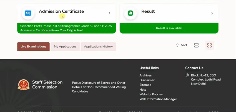Screen dimensions: 236x112
Task: View the Website Policies link
Action: (151, 94)
